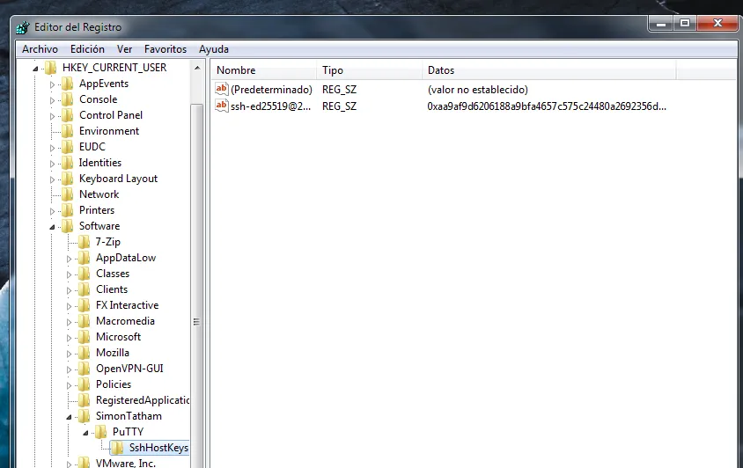Select the Mozilla tree key
The width and height of the screenshot is (743, 468).
[113, 353]
